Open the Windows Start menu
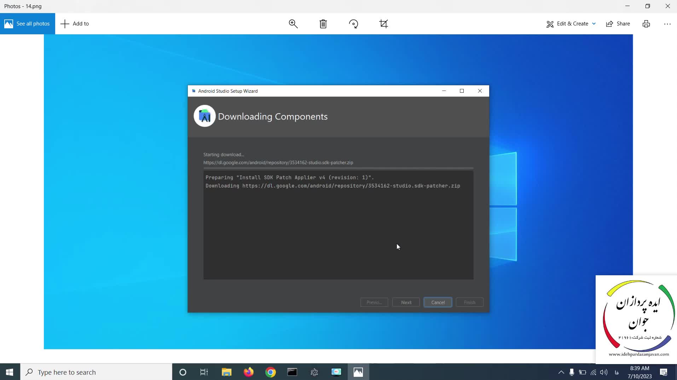Viewport: 677px width, 380px height. [10, 372]
